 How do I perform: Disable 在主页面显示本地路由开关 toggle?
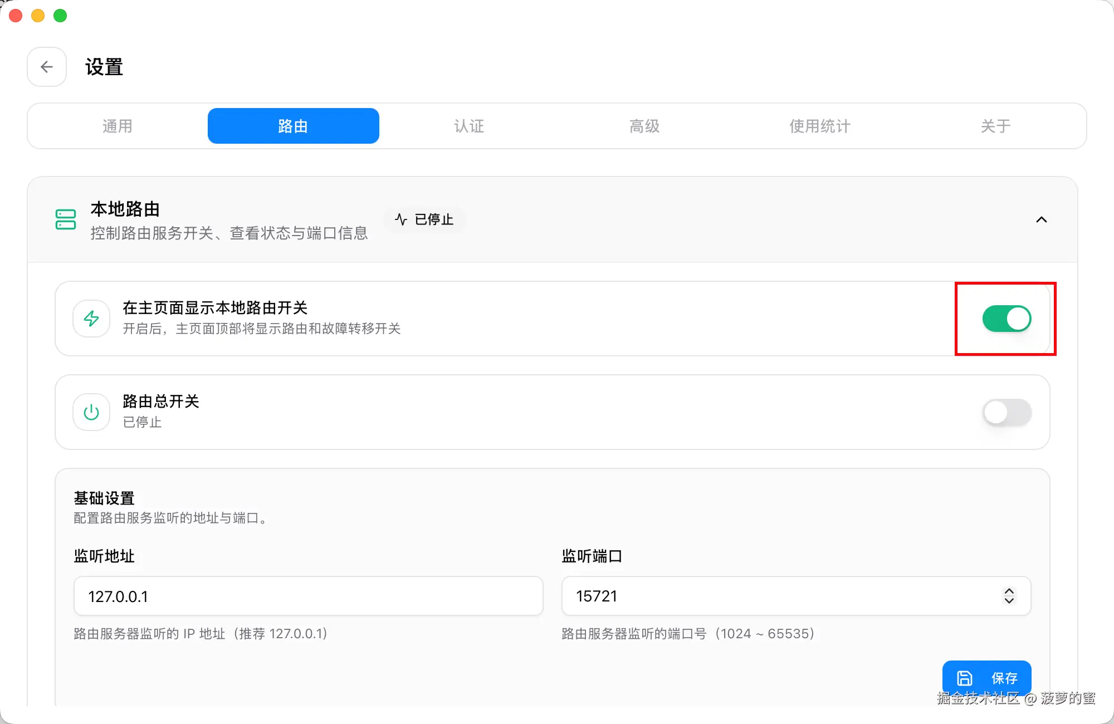point(1006,319)
